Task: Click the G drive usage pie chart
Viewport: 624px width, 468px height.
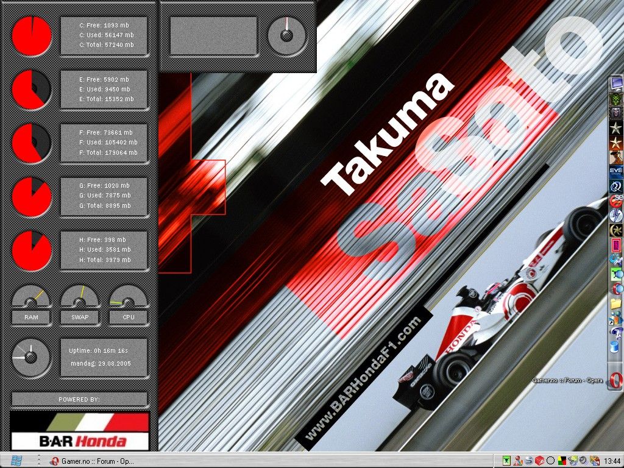Action: coord(32,197)
